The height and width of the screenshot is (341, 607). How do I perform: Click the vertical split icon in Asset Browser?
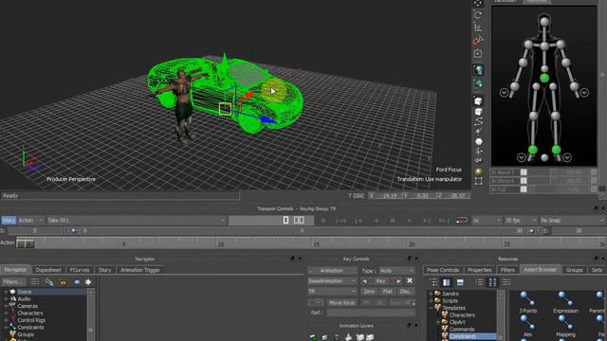447,282
